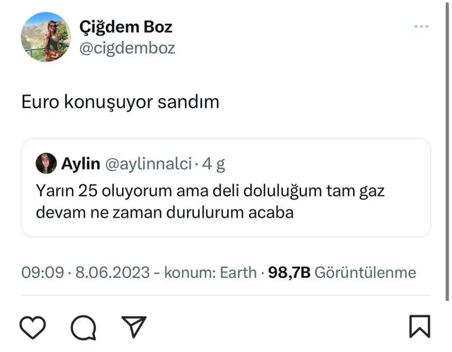Open the quoted tweet about turning 25
The image size is (452, 352).
(x=226, y=187)
